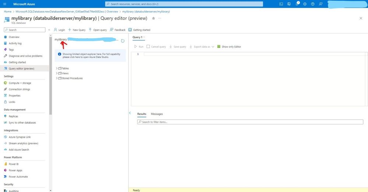Open Power Apps
This screenshot has height=192, width=368.
[15, 170]
